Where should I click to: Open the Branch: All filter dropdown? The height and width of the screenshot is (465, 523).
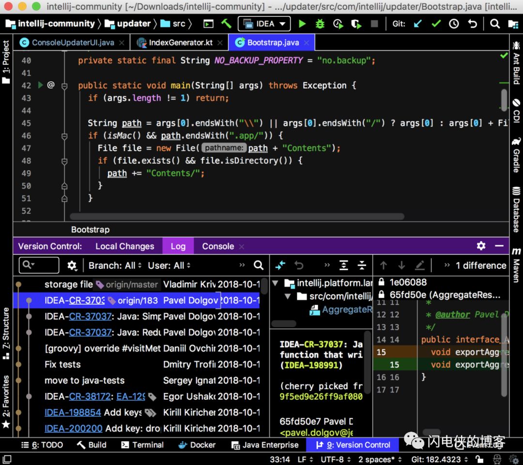click(115, 265)
